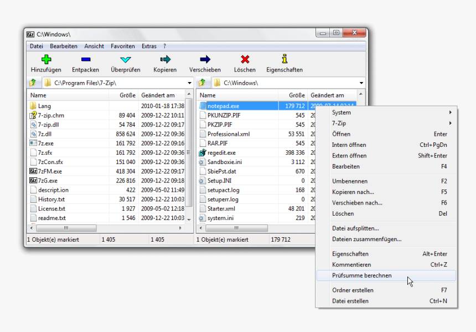
Task: Open the ? help menu
Action: point(164,46)
